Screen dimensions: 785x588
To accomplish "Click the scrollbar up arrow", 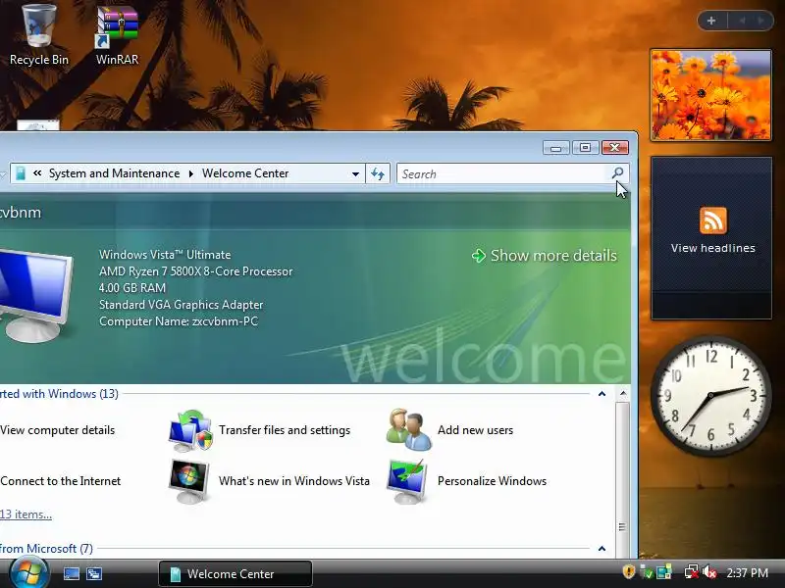I will pyautogui.click(x=623, y=394).
